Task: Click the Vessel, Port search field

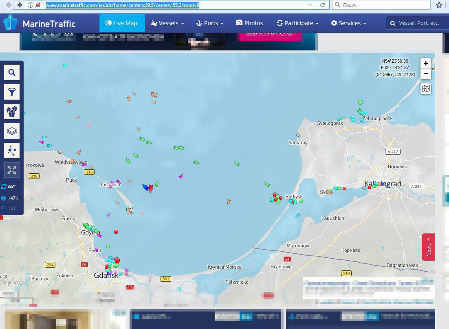Action: point(418,23)
